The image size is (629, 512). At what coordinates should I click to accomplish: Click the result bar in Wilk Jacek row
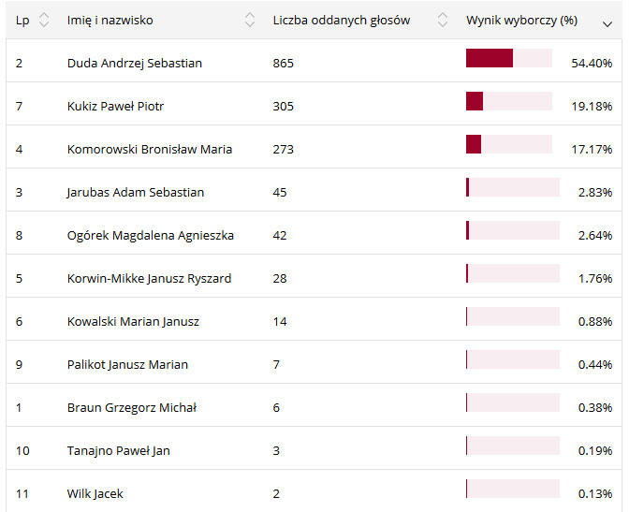click(x=512, y=490)
